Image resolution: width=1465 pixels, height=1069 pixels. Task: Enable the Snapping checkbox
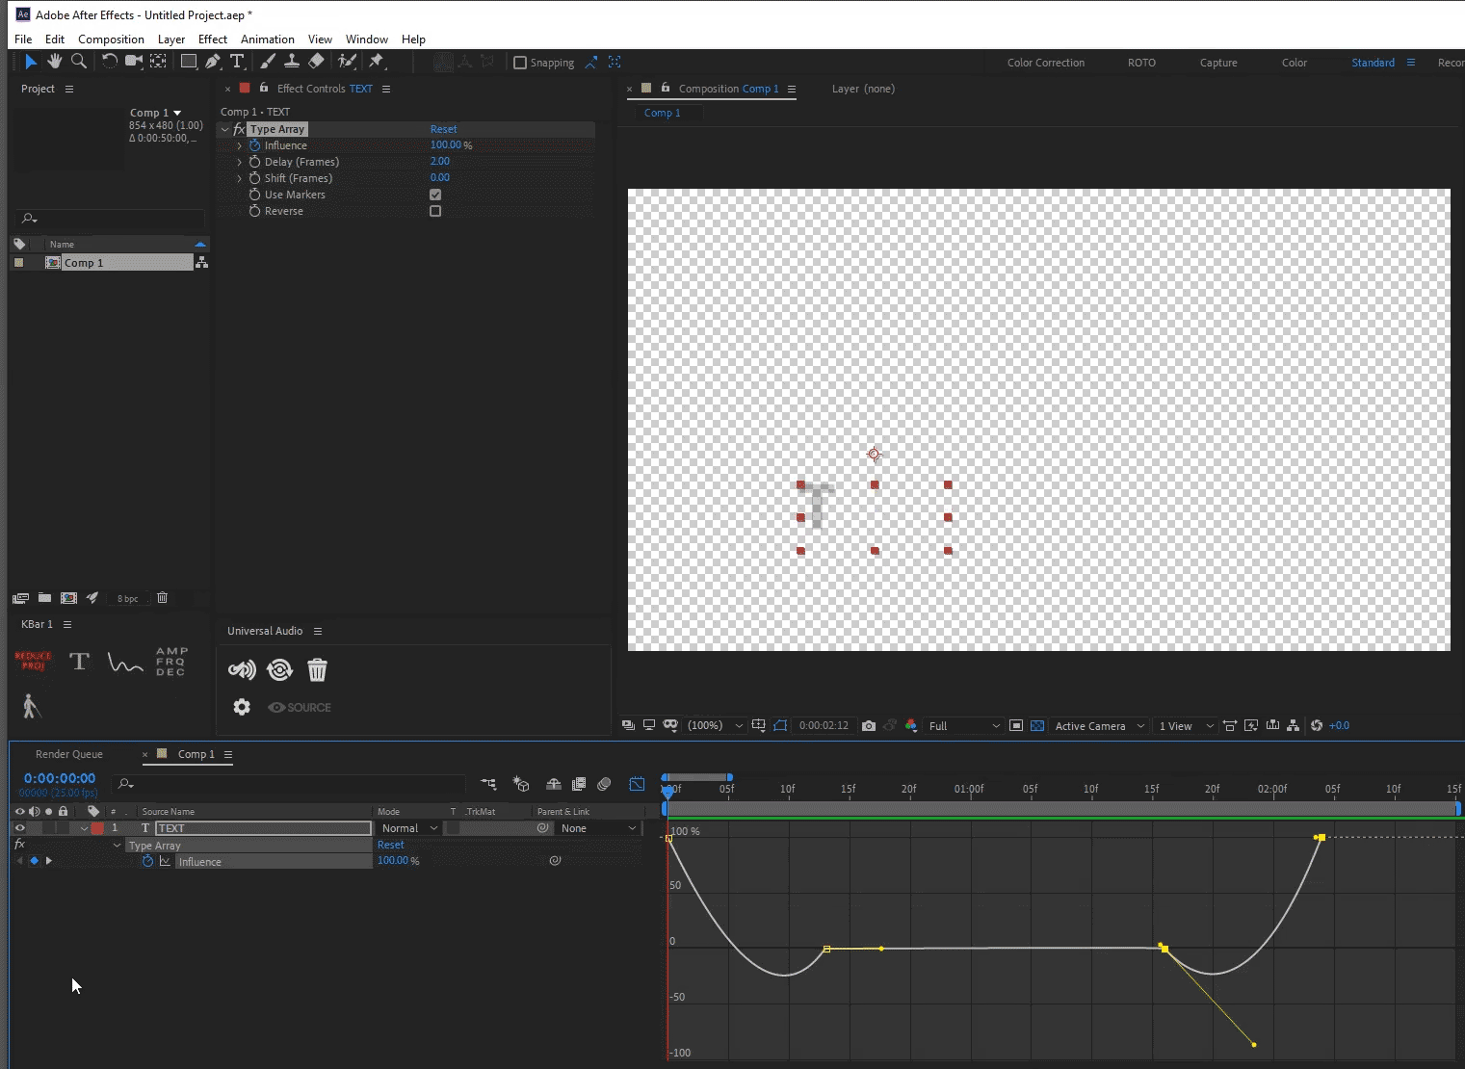click(520, 63)
